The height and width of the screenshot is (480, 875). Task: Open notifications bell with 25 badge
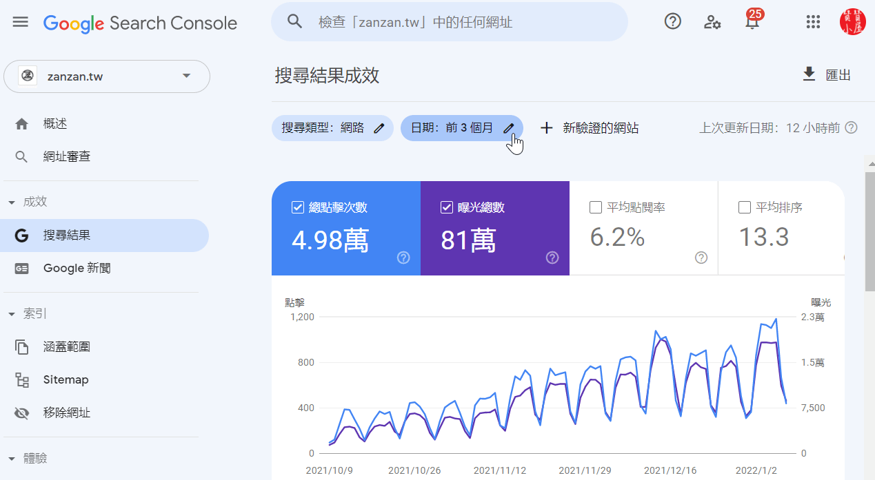pos(752,21)
